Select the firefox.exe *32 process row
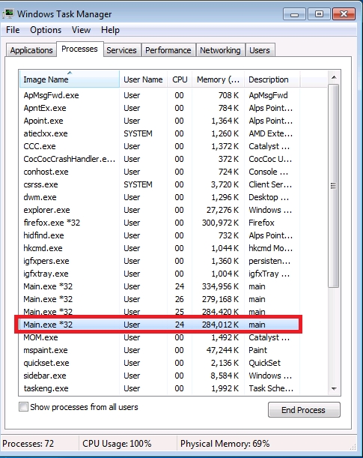The width and height of the screenshot is (363, 458). coord(159,223)
